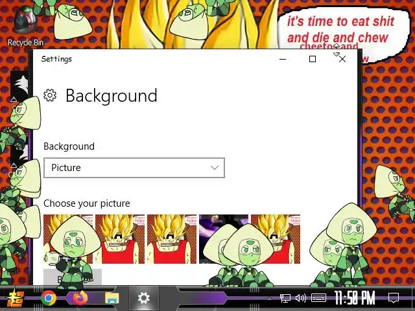Open the Background Picture dropdown

pos(134,168)
